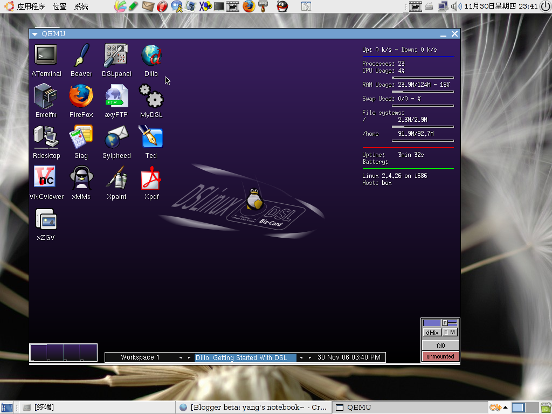Open the terminal monitor icon in top panel

tap(219, 6)
